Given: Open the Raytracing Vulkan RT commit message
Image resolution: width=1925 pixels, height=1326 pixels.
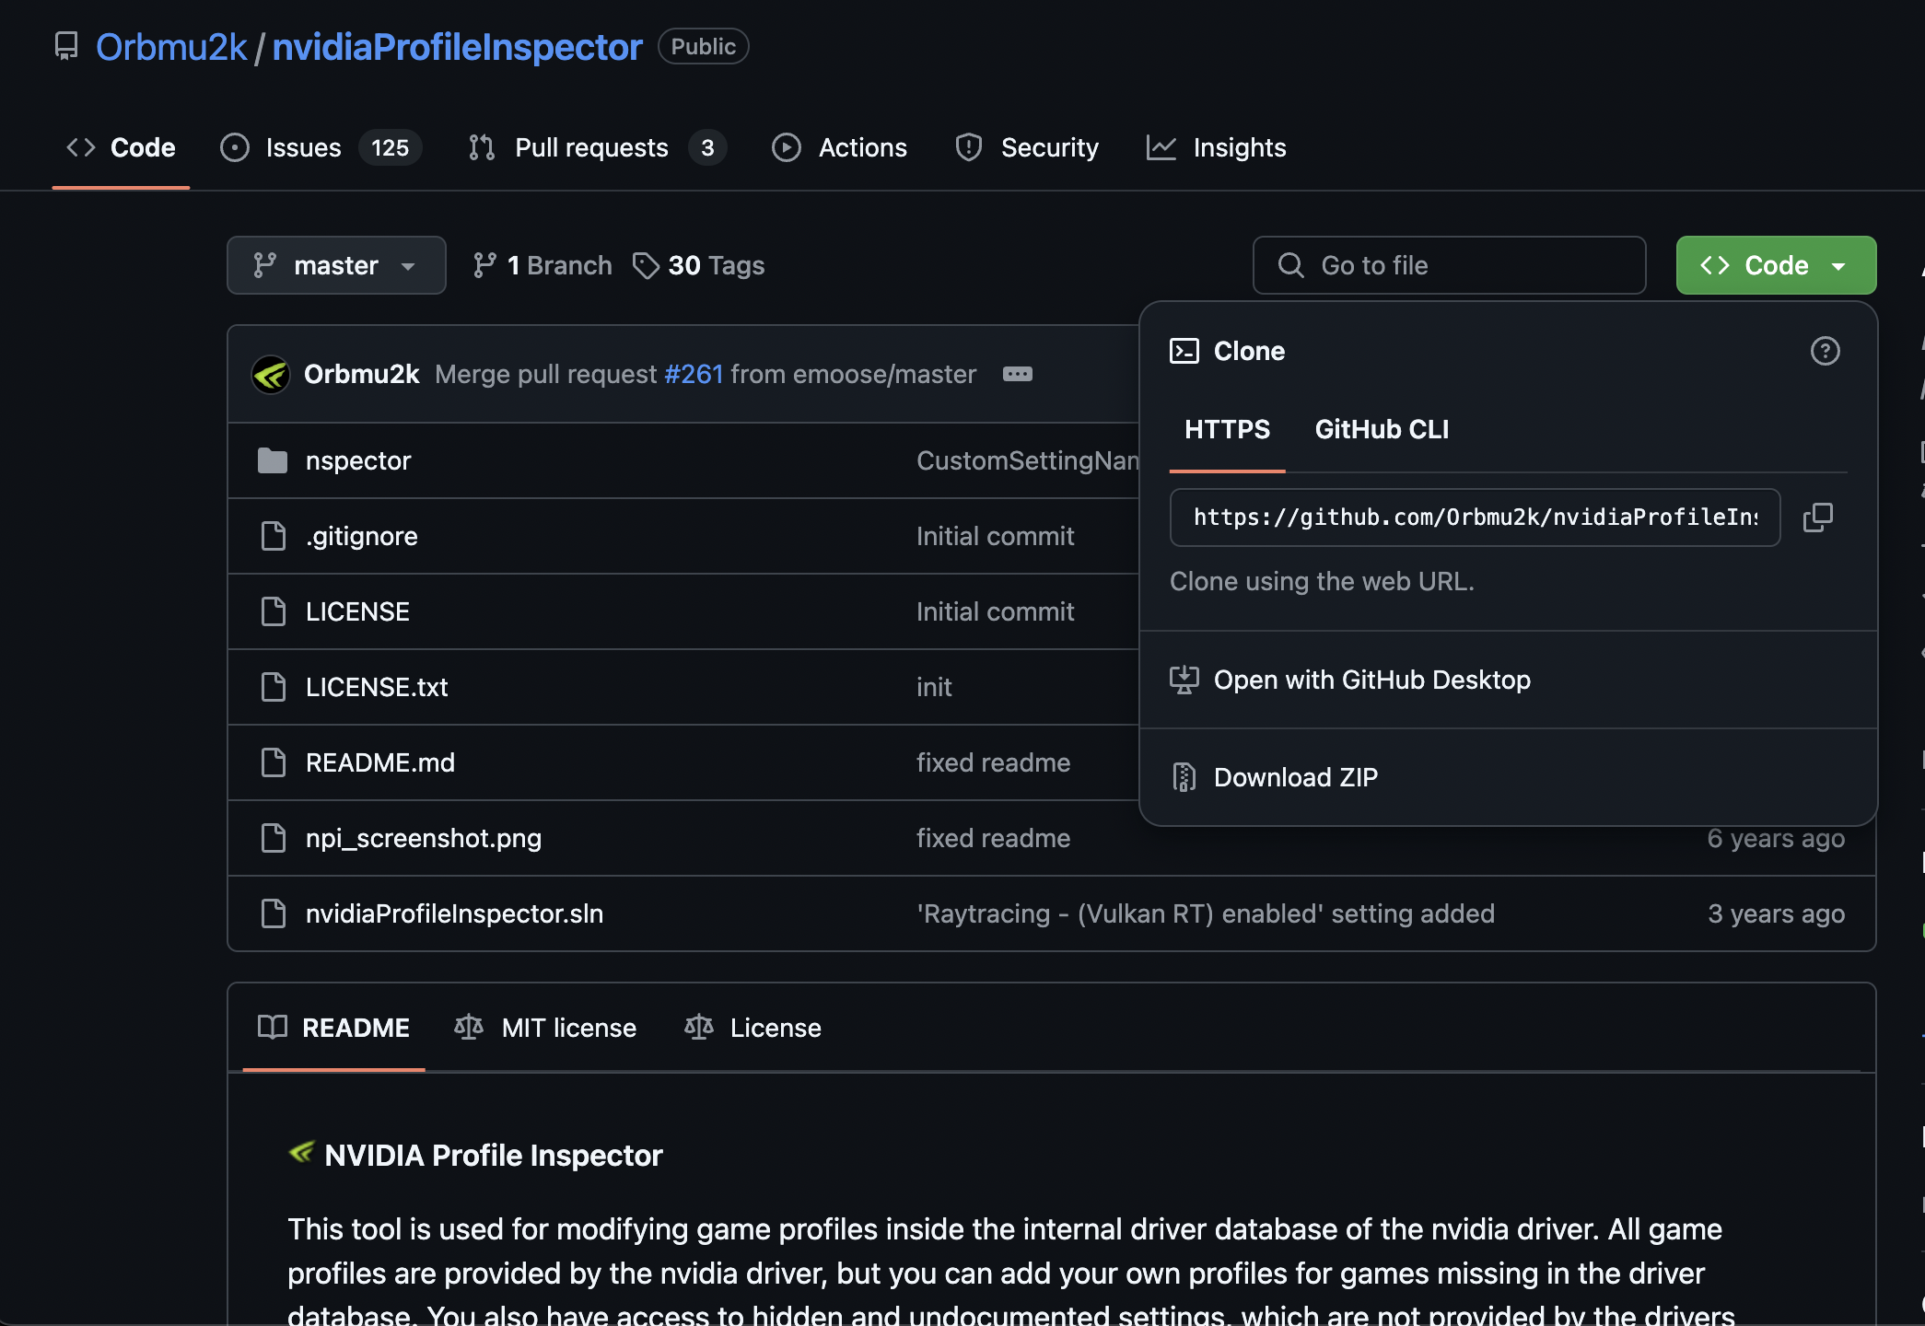Looking at the screenshot, I should click(1206, 913).
